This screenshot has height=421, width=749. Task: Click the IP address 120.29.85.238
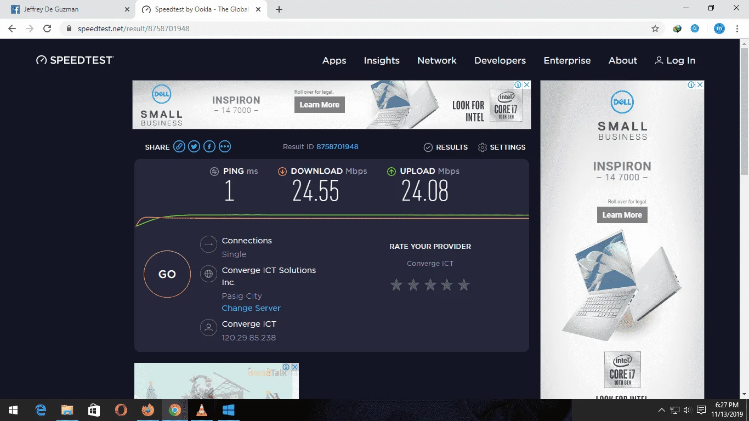pyautogui.click(x=249, y=338)
